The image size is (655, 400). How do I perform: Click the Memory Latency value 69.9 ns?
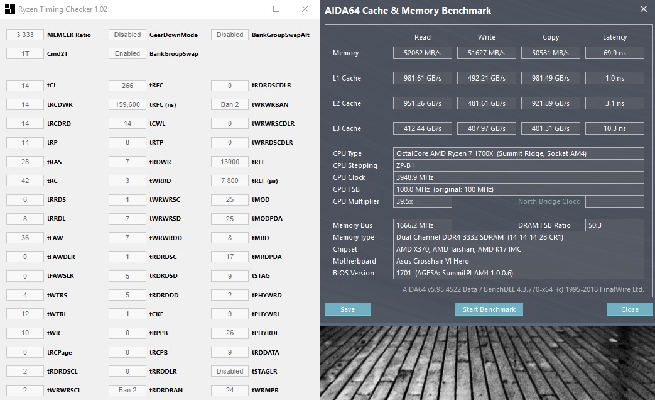614,53
